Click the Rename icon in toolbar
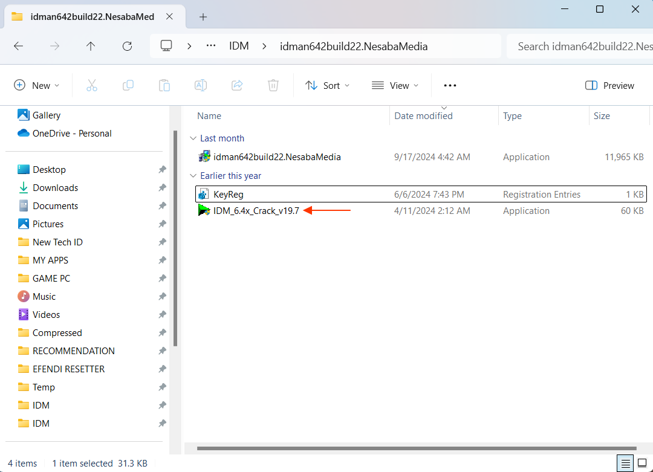 coord(201,85)
